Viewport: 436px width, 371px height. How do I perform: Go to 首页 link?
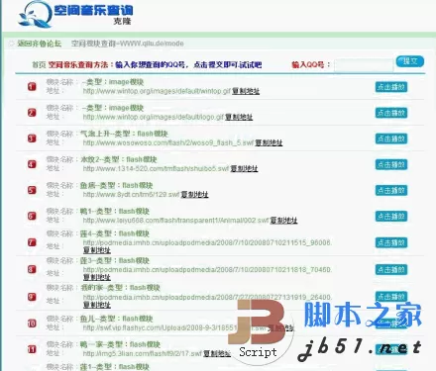point(39,64)
